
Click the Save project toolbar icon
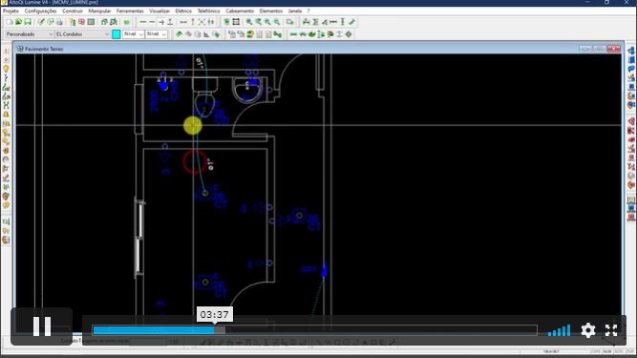(x=28, y=22)
